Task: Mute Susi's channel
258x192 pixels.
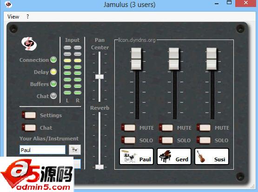Action: 204,128
